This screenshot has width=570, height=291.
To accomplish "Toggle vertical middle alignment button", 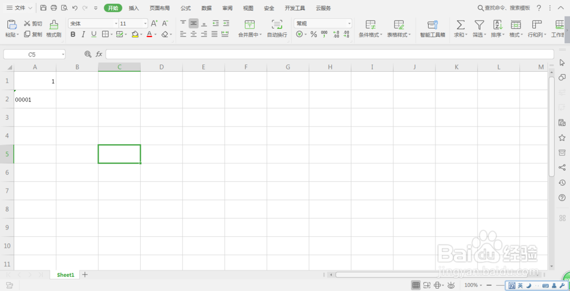I will pos(194,23).
